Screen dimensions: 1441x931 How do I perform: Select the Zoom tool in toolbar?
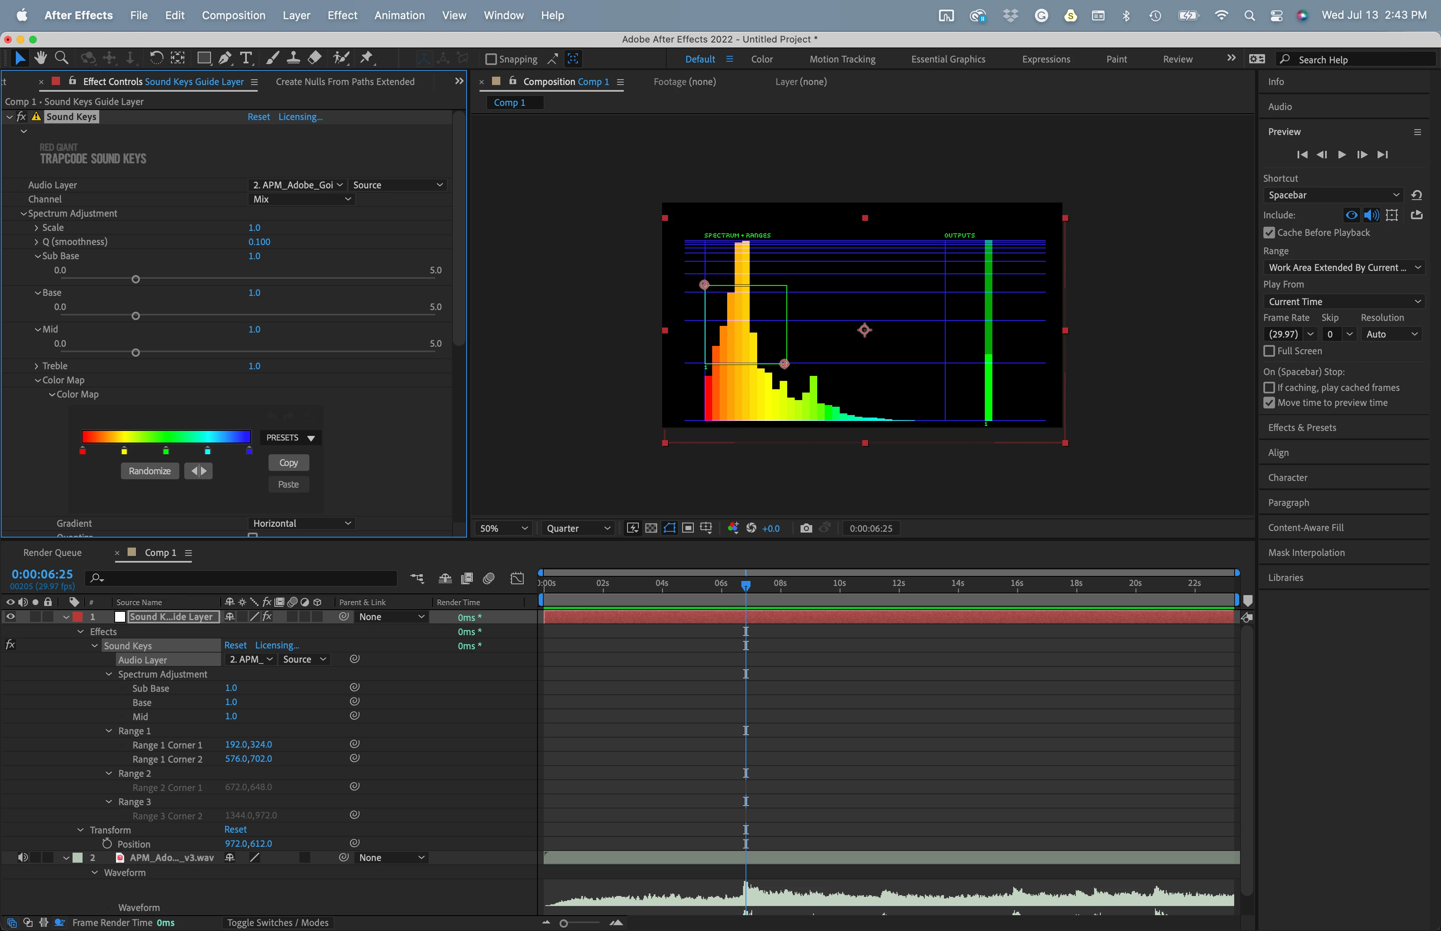pyautogui.click(x=61, y=58)
